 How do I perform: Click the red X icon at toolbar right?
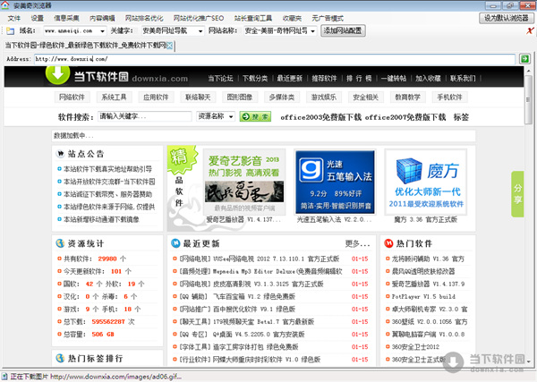click(x=530, y=30)
